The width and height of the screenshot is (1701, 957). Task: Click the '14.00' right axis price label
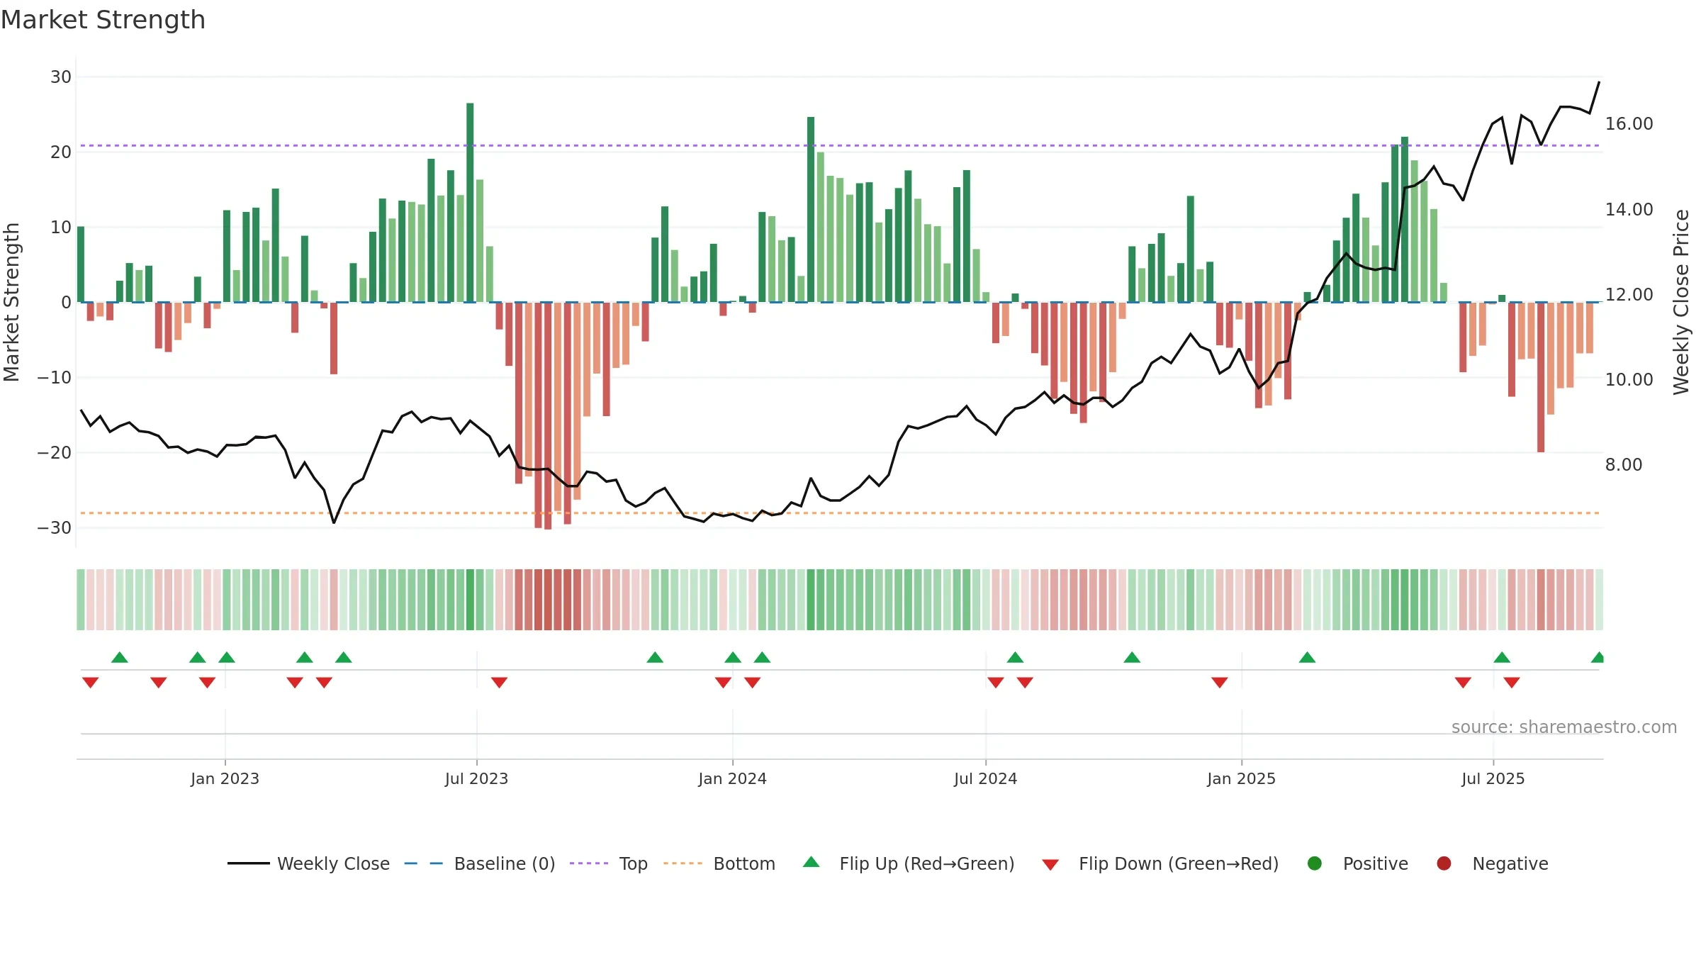pyautogui.click(x=1629, y=209)
